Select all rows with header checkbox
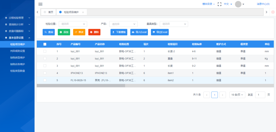Viewport: 276px width, 132px height. click(x=45, y=44)
